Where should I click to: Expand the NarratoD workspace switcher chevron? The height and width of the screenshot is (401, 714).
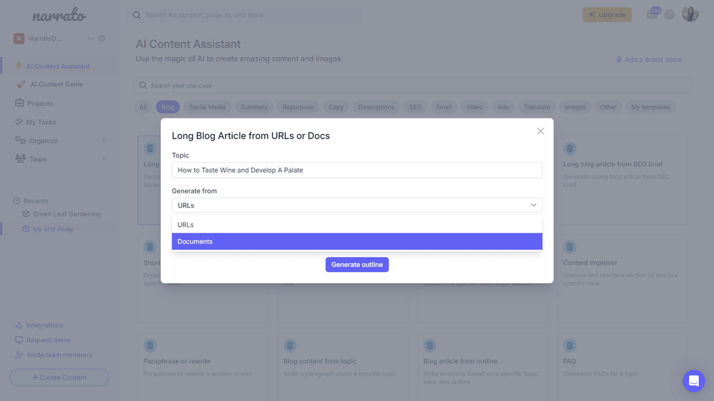(91, 39)
